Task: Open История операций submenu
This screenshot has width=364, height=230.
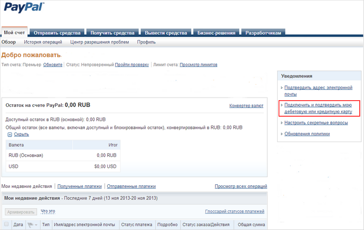Action: coord(43,42)
